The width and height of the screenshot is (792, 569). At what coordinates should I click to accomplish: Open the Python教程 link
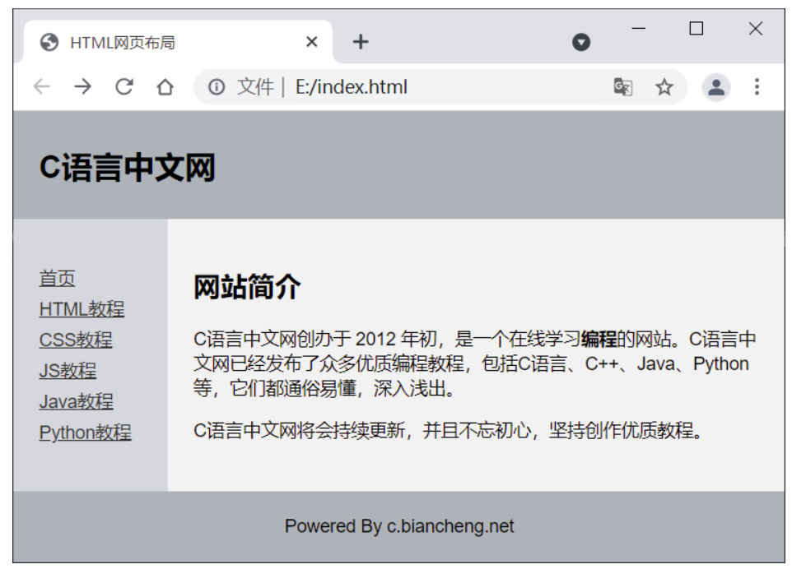point(86,433)
